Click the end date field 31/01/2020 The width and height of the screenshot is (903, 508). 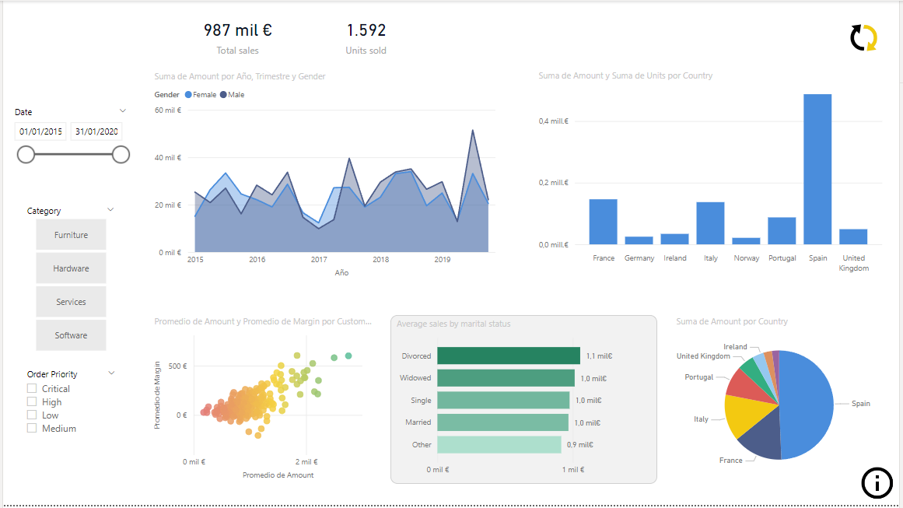point(96,131)
